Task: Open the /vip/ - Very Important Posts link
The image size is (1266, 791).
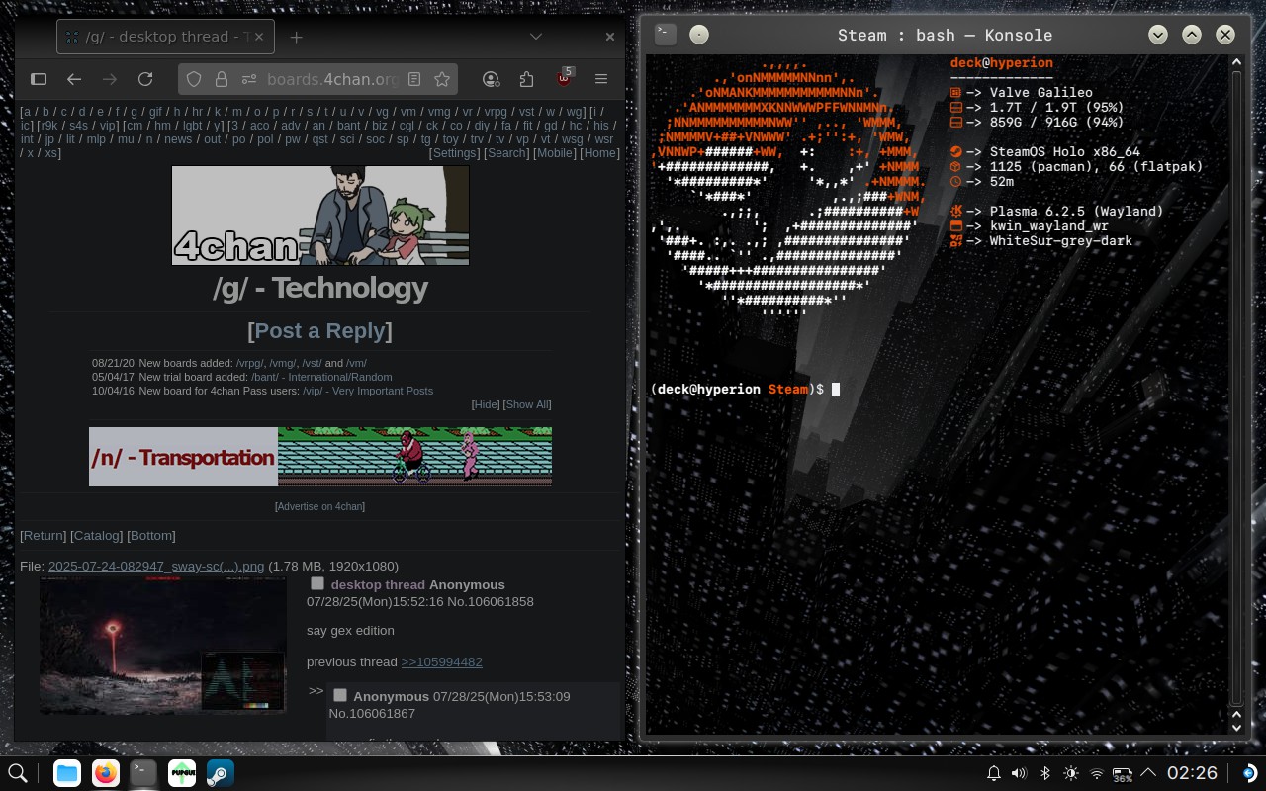Action: (x=367, y=391)
